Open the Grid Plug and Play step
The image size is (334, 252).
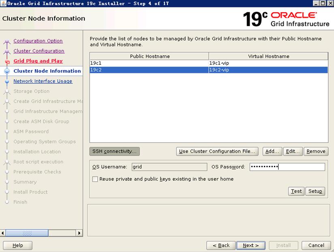click(38, 61)
